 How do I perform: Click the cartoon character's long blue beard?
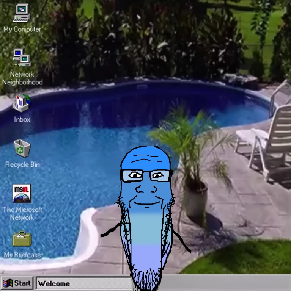146,242
